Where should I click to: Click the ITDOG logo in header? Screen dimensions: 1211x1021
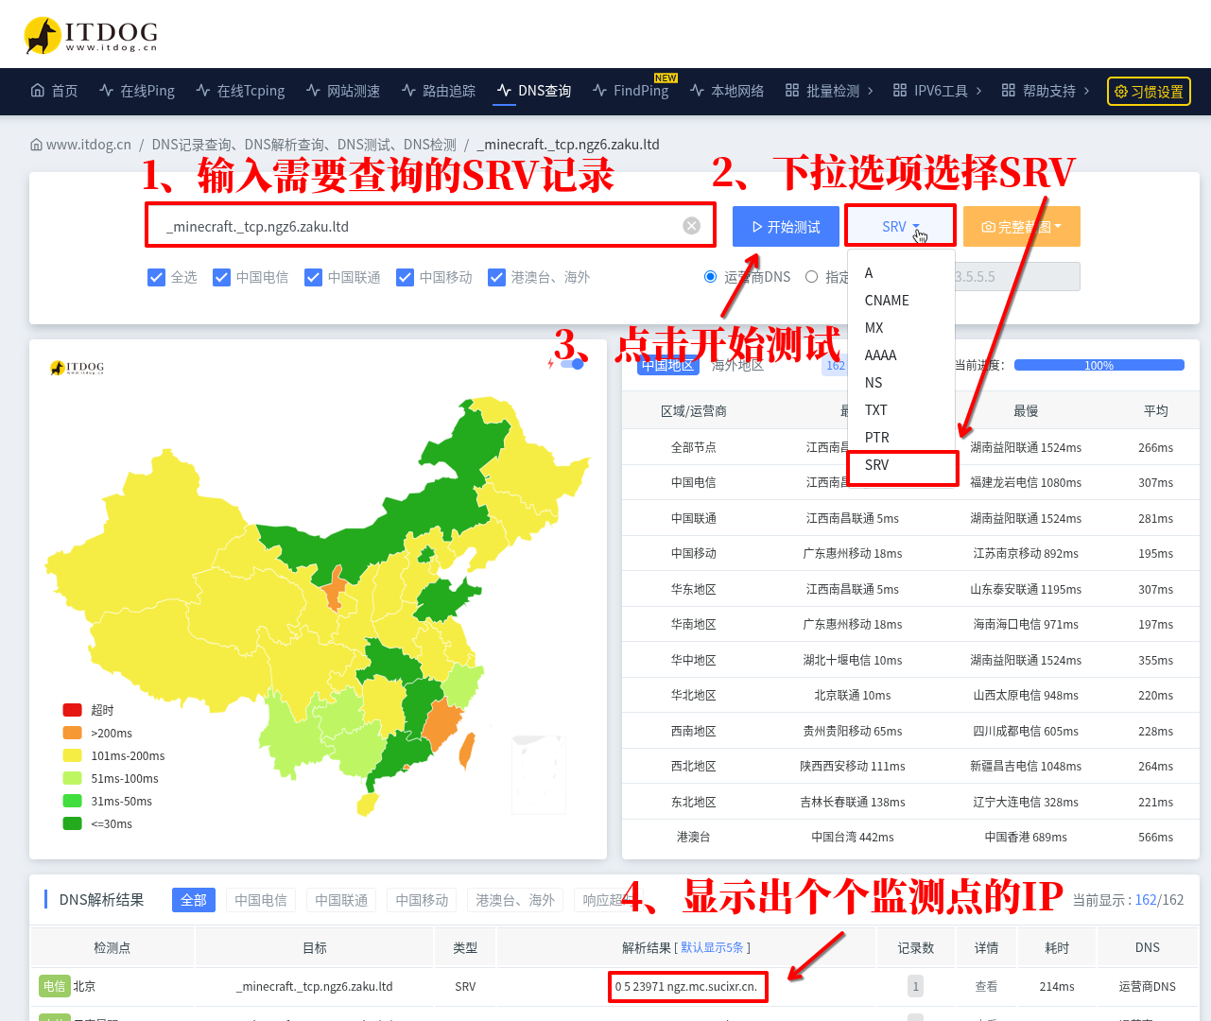tap(91, 36)
